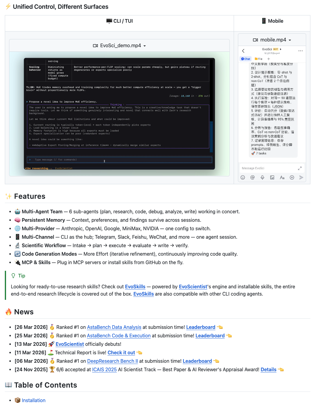Viewport: 314px width, 403px height.
Task: Switch to the File tab
Action: pos(258,59)
